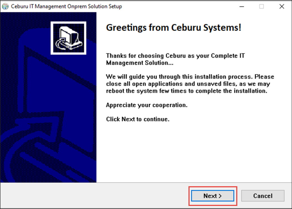
Task: Minimize the Ceburu setup window
Action: 242,6
